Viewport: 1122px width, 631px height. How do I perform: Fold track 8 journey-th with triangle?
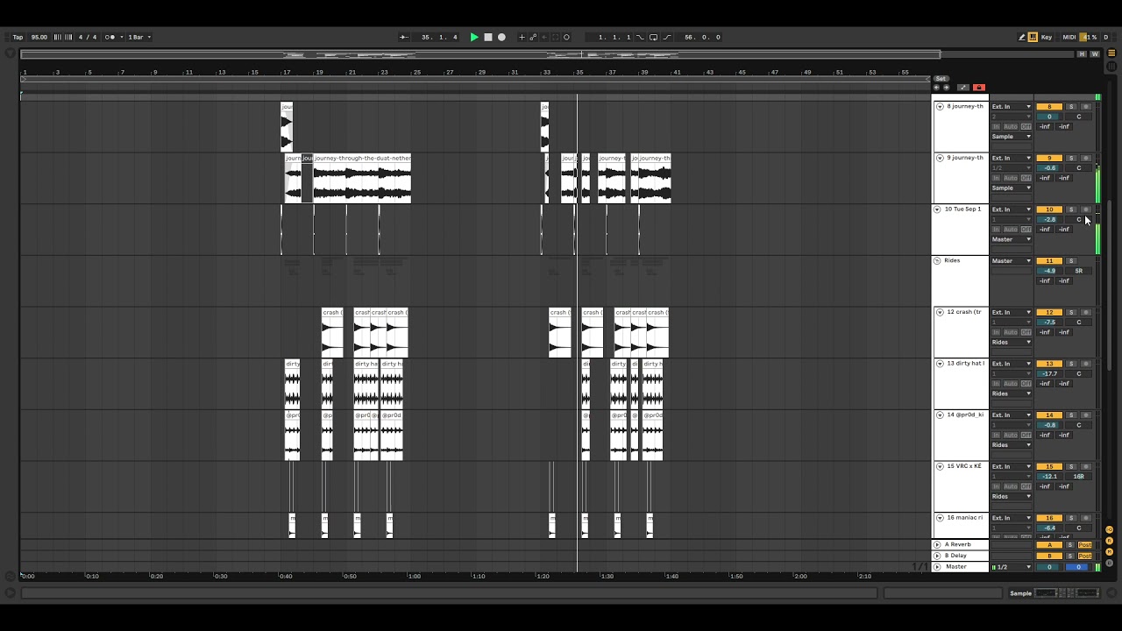(x=940, y=107)
